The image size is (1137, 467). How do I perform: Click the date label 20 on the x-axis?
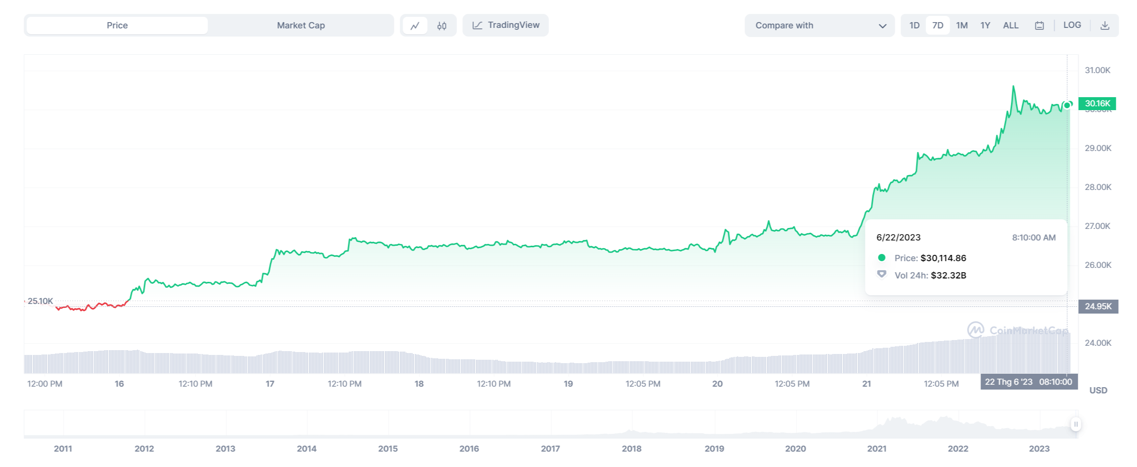coord(718,384)
